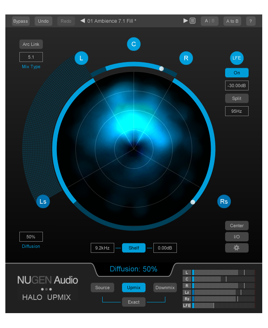Go to previous preset arrow
Viewport: 268px width, 328px height.
coord(82,21)
